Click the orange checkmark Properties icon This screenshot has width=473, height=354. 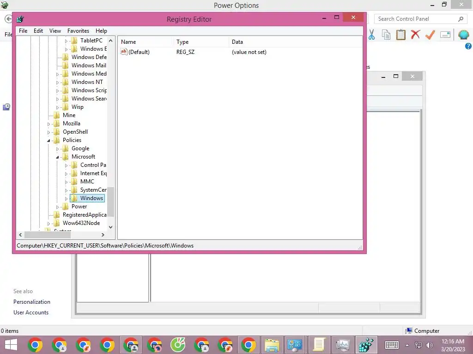[x=430, y=35]
